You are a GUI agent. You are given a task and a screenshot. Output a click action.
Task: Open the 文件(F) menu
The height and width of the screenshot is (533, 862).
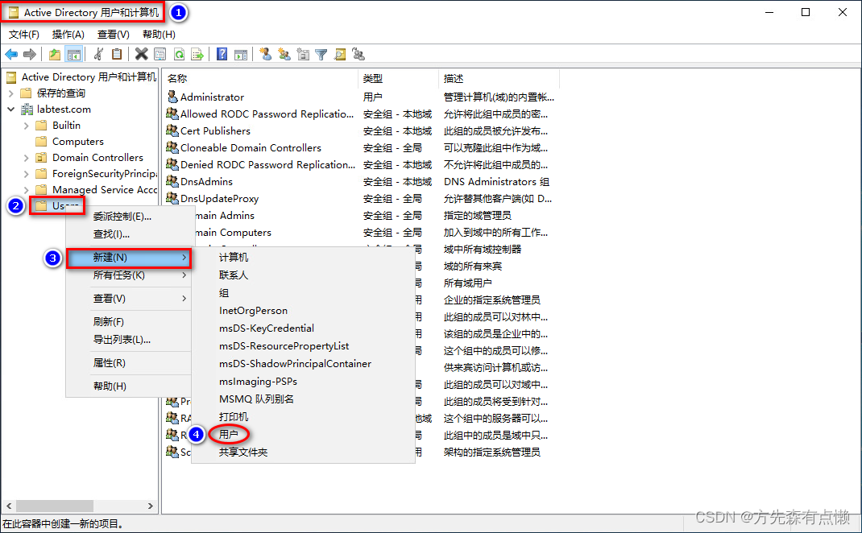[23, 34]
